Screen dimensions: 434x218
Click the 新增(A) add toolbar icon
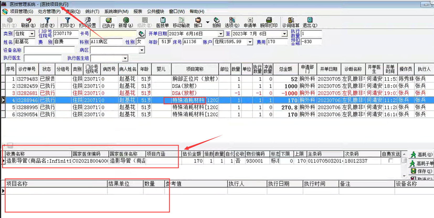pyautogui.click(x=126, y=23)
